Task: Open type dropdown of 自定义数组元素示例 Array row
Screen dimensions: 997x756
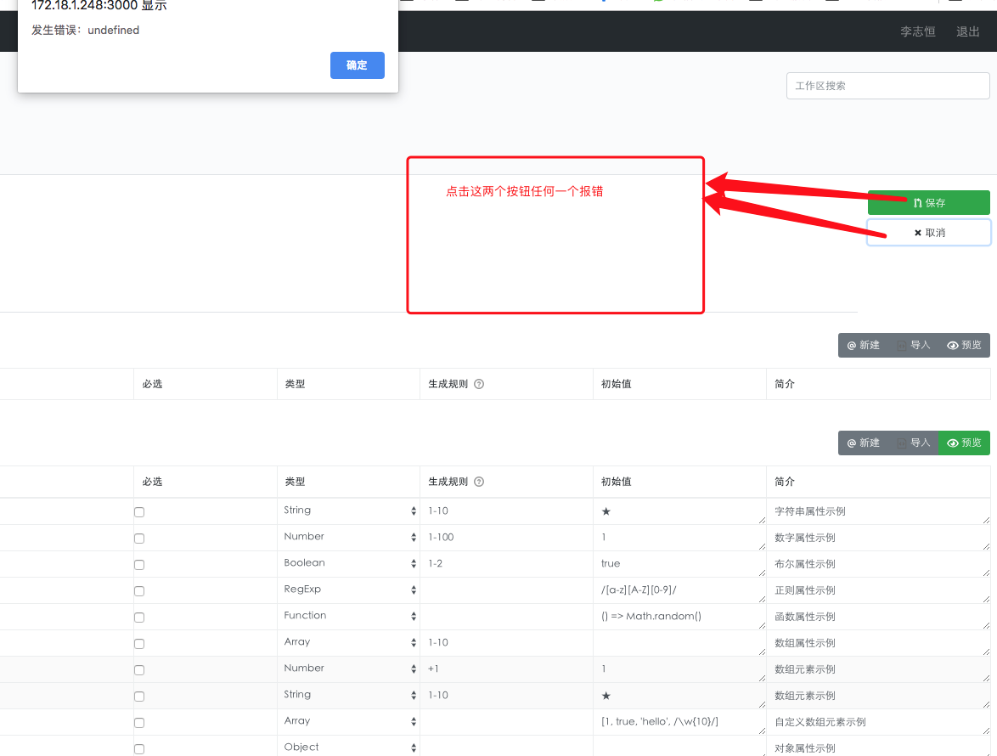Action: pyautogui.click(x=348, y=722)
